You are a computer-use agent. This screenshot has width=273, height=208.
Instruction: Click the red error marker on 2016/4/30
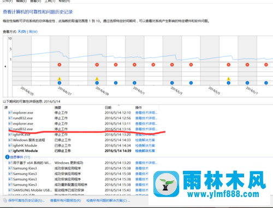[x=116, y=65]
